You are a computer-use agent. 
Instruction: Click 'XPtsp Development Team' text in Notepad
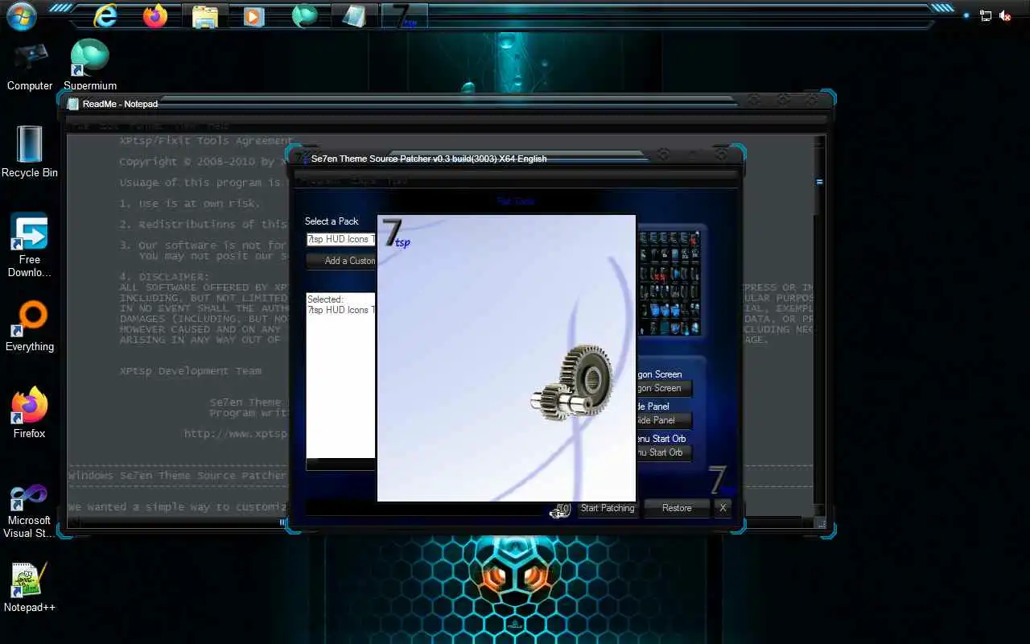click(190, 371)
